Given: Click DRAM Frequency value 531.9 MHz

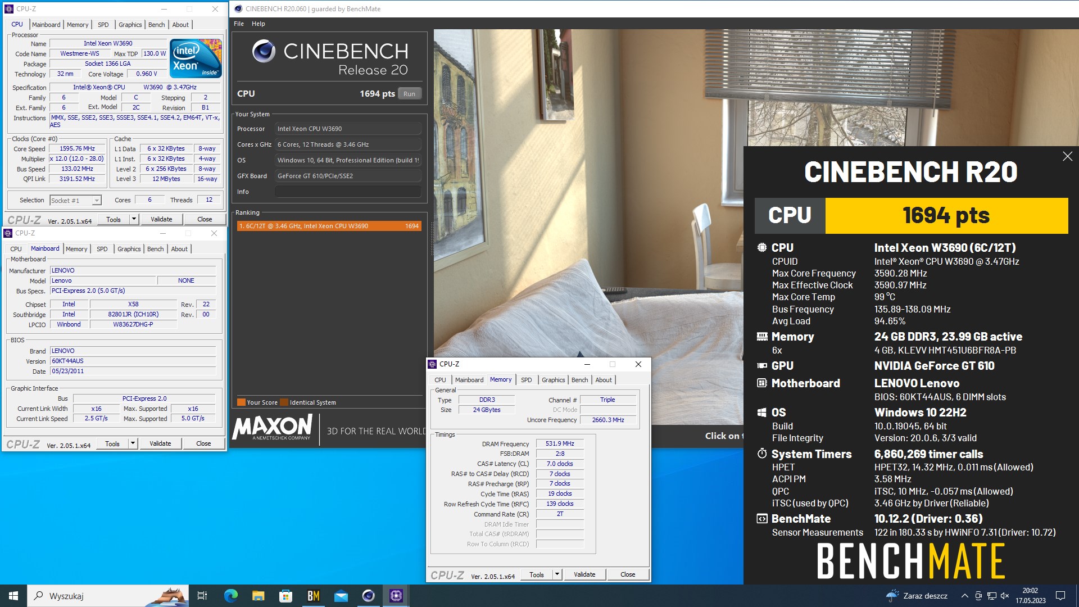Looking at the screenshot, I should [x=560, y=444].
